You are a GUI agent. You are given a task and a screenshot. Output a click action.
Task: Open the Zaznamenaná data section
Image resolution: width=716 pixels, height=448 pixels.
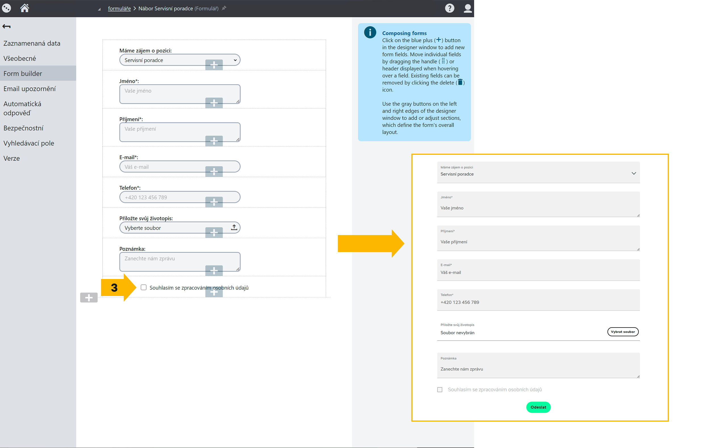point(38,43)
